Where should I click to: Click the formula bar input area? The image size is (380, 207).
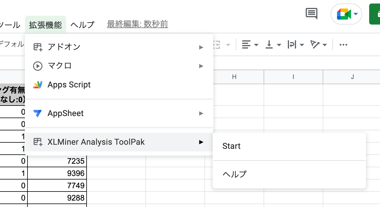[x=297, y=63]
